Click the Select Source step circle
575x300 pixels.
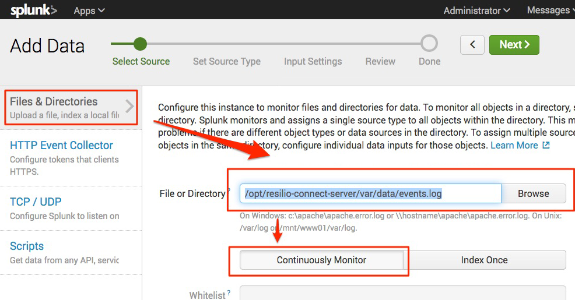coord(140,44)
